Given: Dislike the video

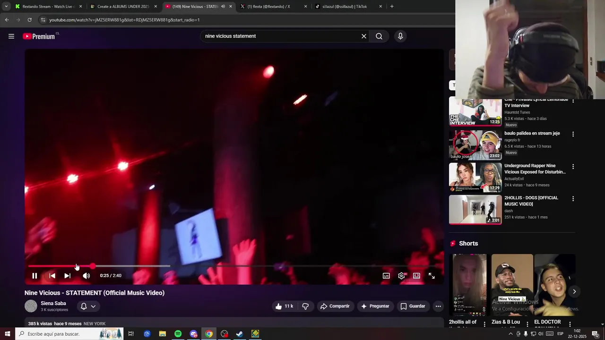Looking at the screenshot, I should (x=305, y=306).
